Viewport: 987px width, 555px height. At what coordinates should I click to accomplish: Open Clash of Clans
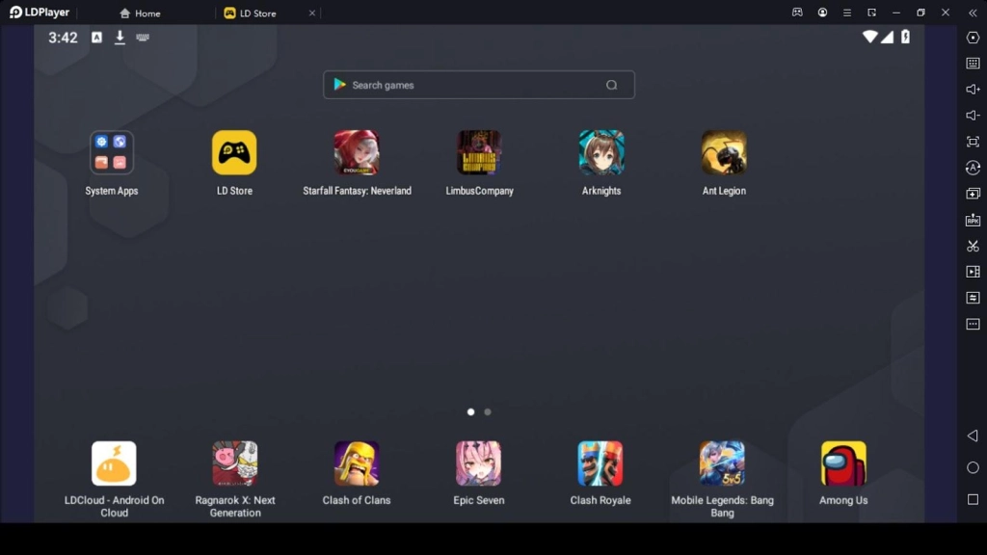(357, 463)
